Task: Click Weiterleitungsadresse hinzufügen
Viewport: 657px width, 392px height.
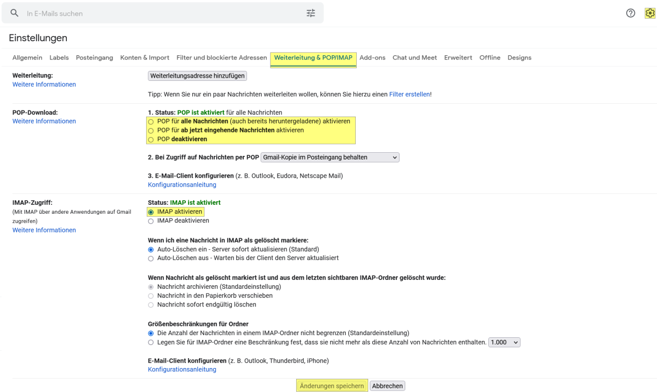Action: coord(197,76)
